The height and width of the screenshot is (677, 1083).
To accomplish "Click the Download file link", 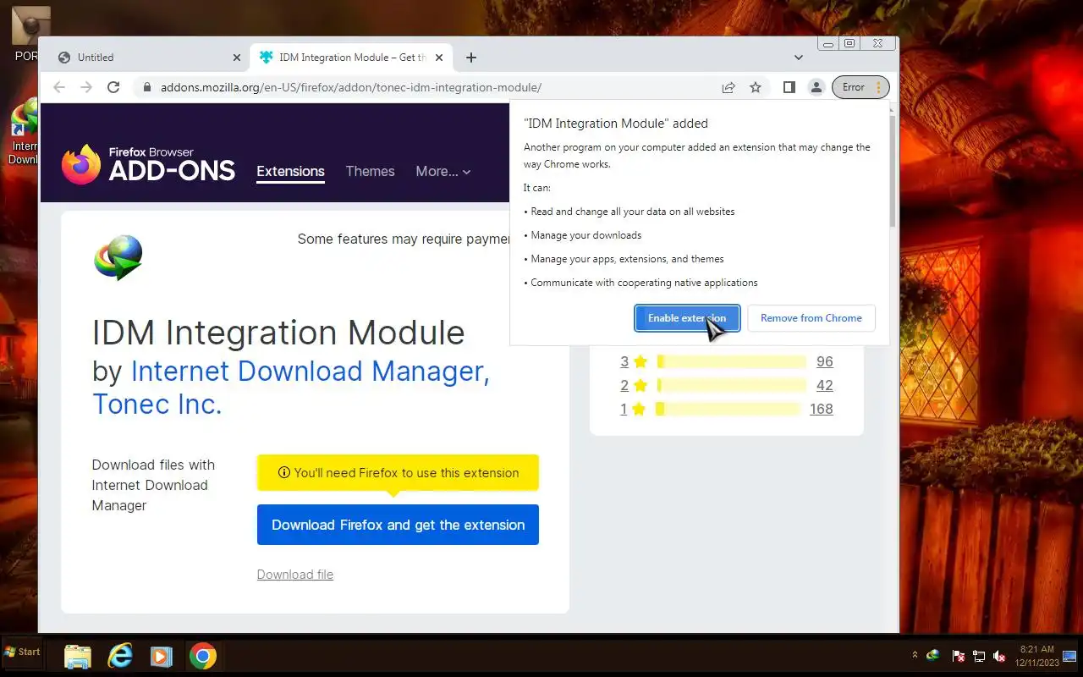I will (295, 575).
